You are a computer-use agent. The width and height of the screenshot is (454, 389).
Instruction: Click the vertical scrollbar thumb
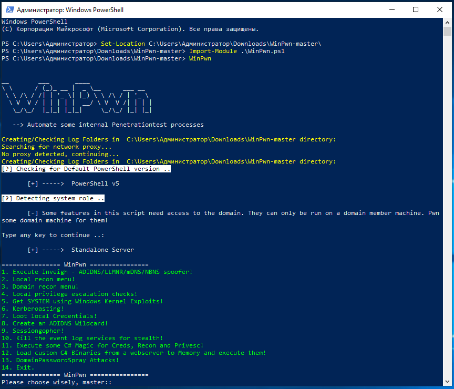(447, 31)
